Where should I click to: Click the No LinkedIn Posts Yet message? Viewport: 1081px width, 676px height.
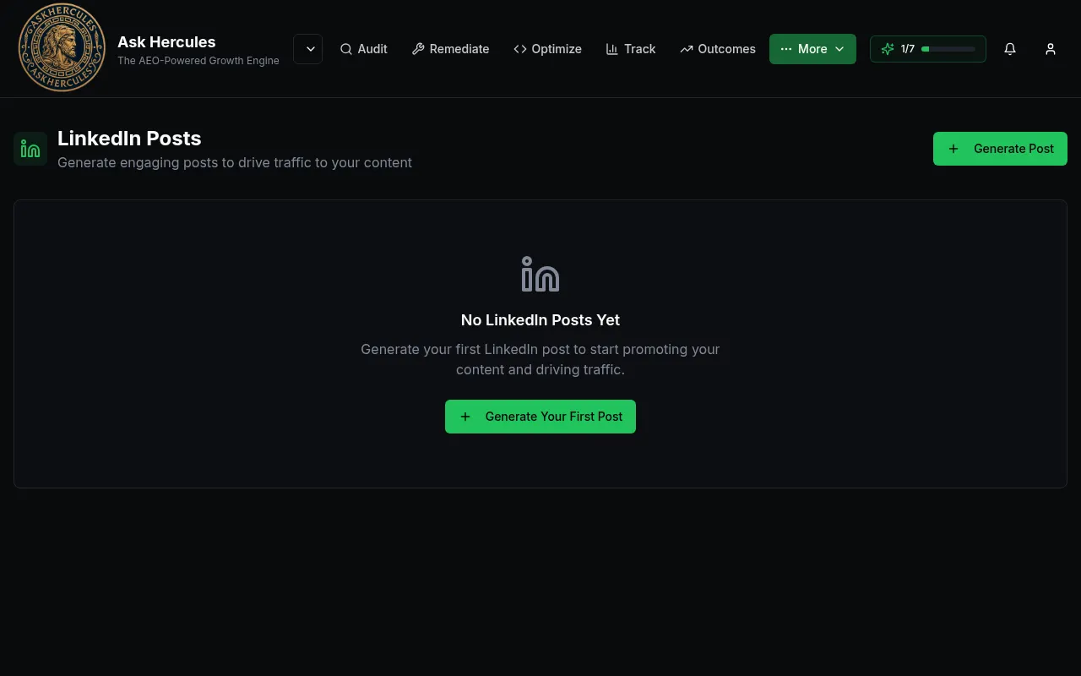540,320
